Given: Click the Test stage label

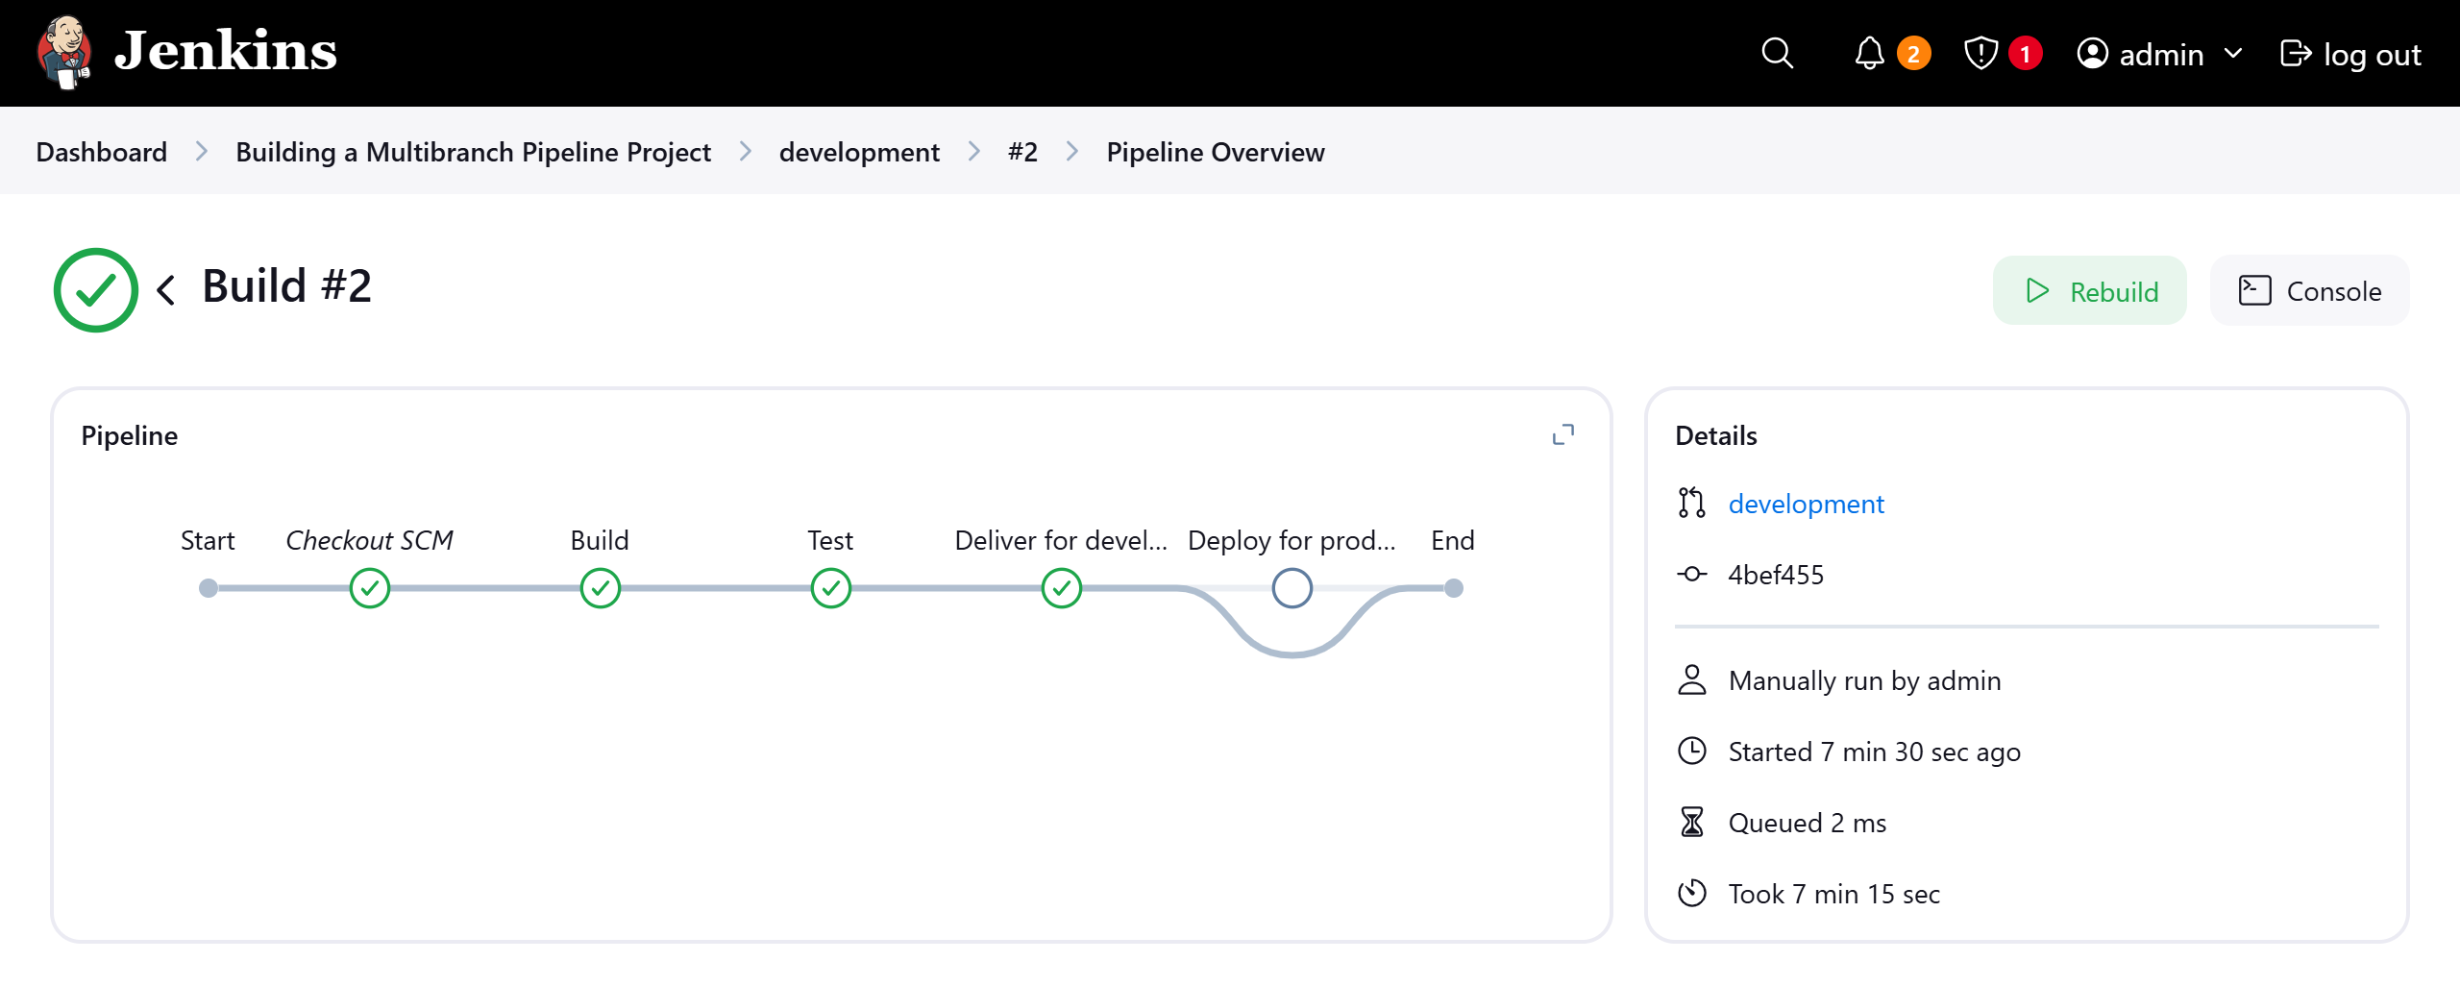Looking at the screenshot, I should 830,540.
